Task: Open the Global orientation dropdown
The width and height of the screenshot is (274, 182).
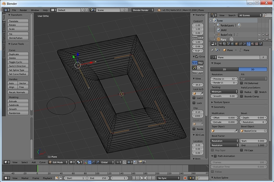Action: coord(107,162)
